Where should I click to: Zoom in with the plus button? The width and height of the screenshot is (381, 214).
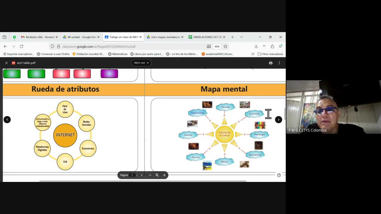click(164, 175)
